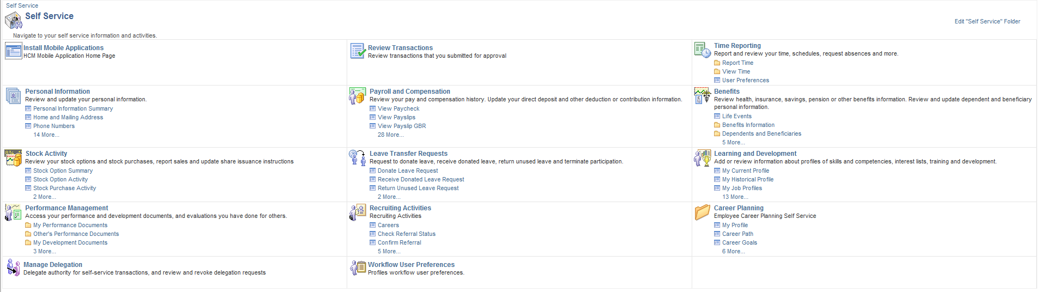Click the Install Mobile Applications icon

click(x=13, y=51)
